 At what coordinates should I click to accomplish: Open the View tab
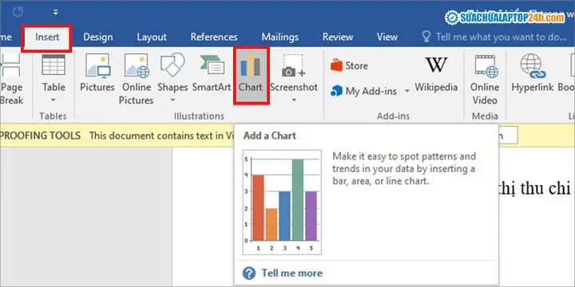(x=387, y=37)
